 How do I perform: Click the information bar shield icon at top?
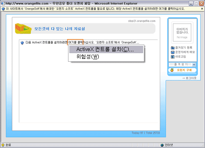pyautogui.click(x=3, y=9)
